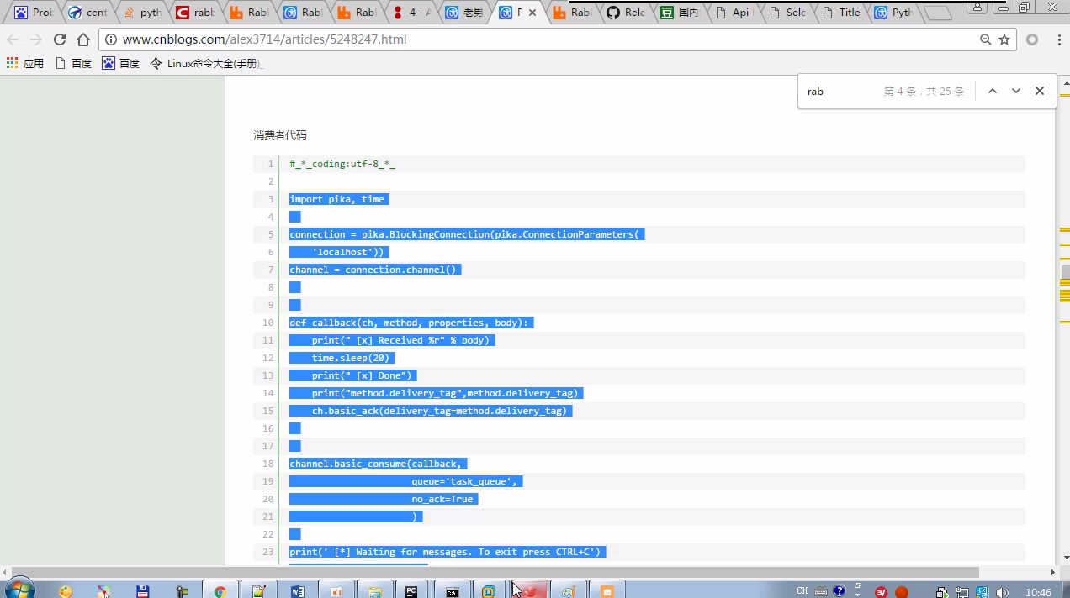Click the CH language indicator in taskbar
The height and width of the screenshot is (598, 1070).
point(802,591)
